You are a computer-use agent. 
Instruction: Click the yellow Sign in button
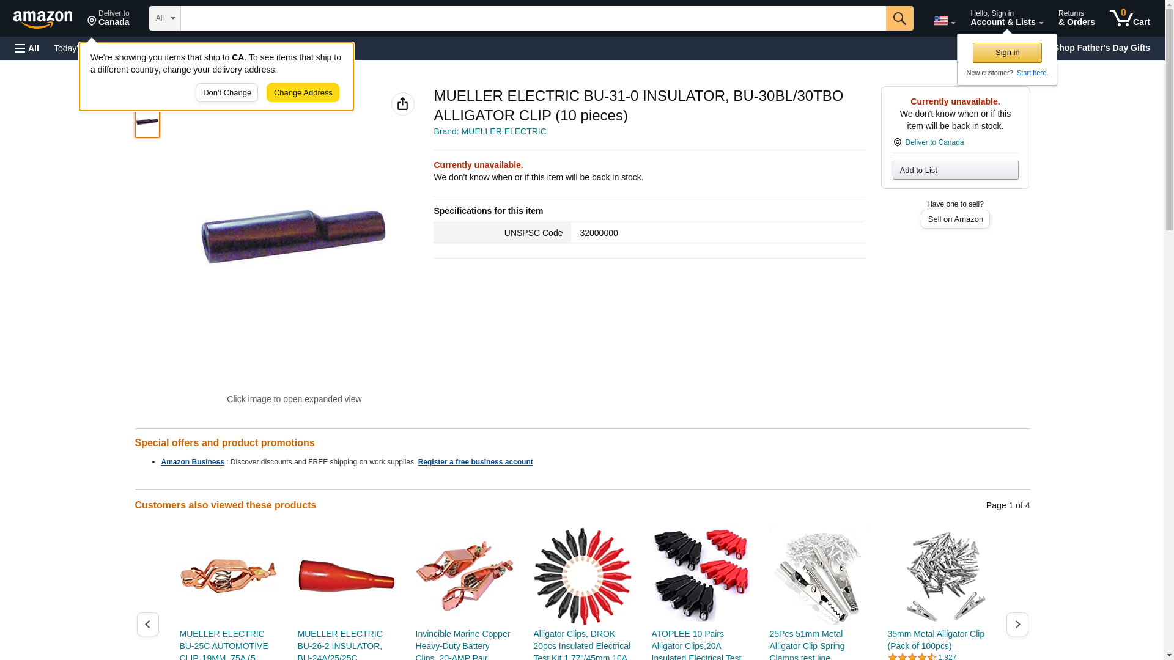pos(1007,53)
